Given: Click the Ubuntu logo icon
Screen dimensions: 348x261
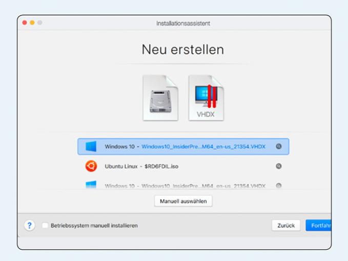Looking at the screenshot, I should coord(91,166).
